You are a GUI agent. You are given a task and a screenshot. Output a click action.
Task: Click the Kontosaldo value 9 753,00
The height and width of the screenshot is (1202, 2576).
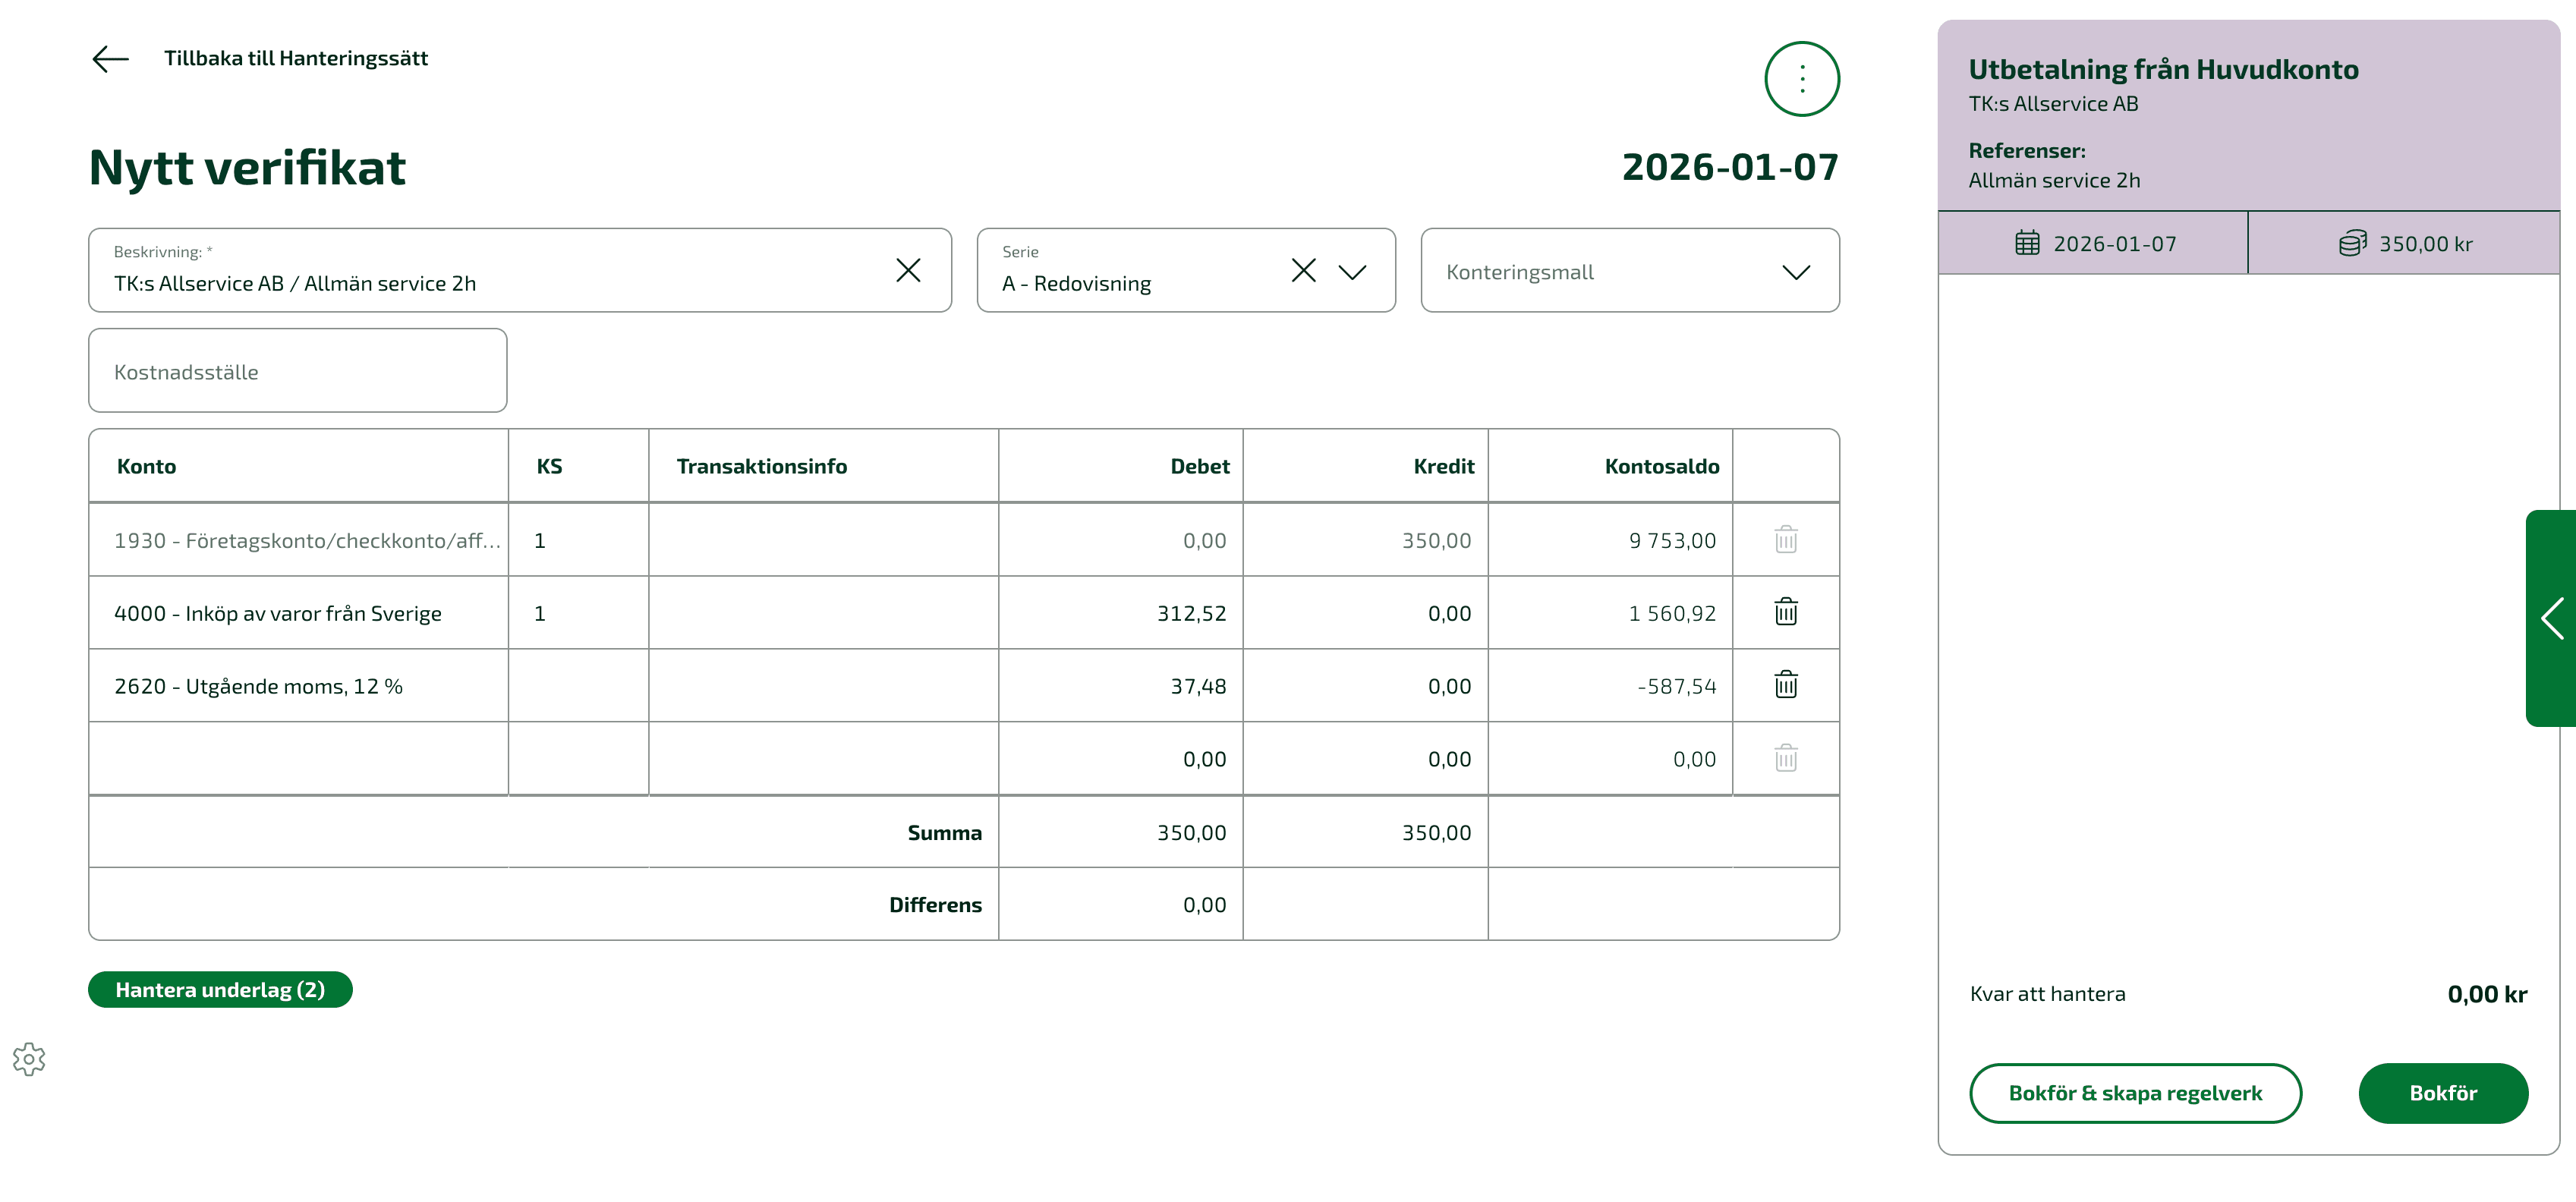(x=1672, y=540)
